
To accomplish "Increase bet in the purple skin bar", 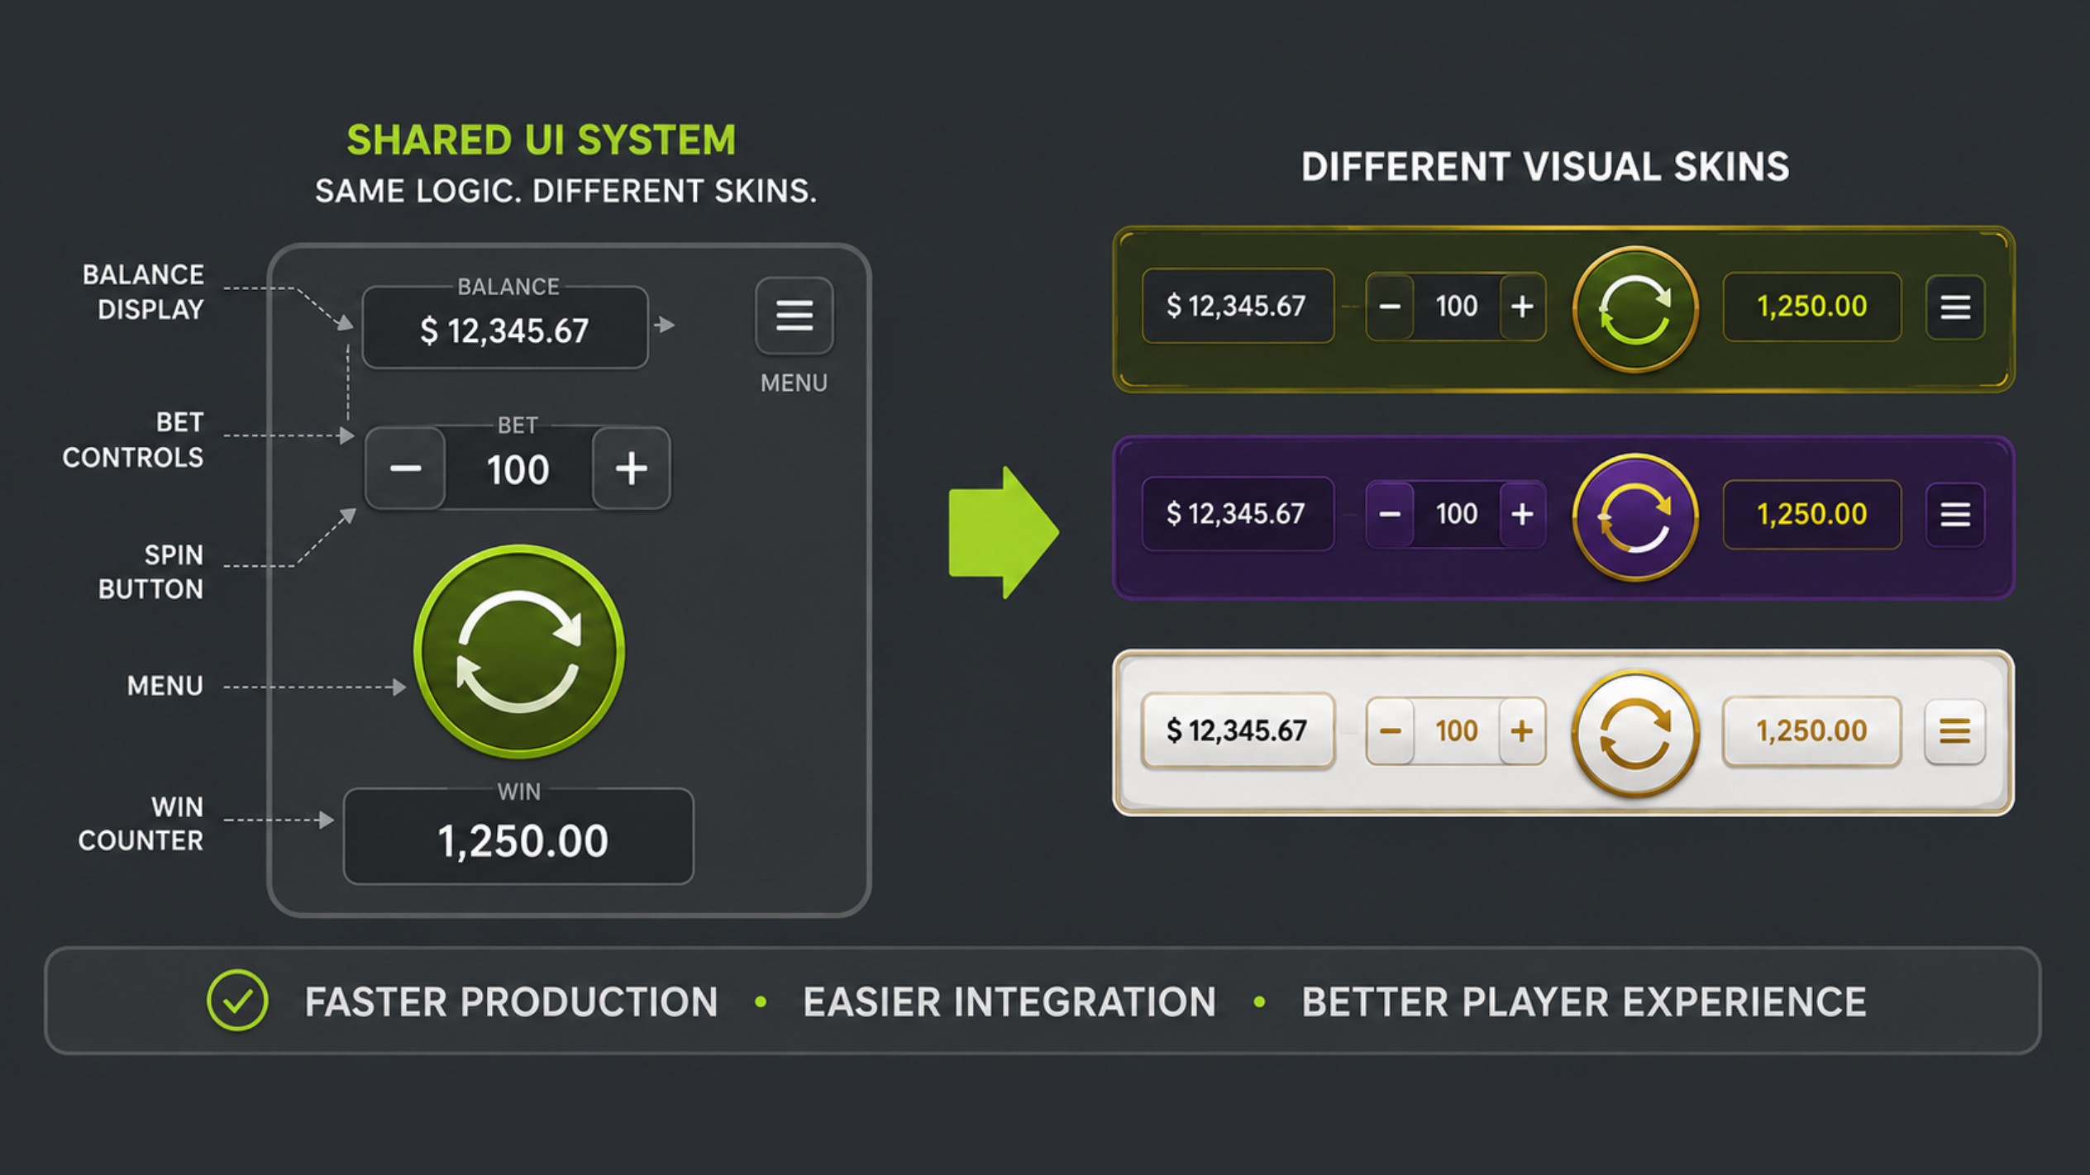I will 1522,515.
